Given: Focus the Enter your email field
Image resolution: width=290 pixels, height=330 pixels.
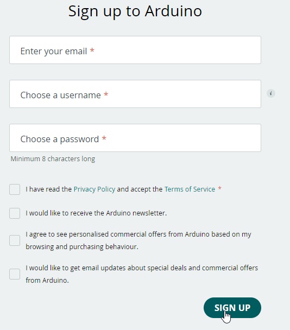Looking at the screenshot, I should [x=135, y=50].
